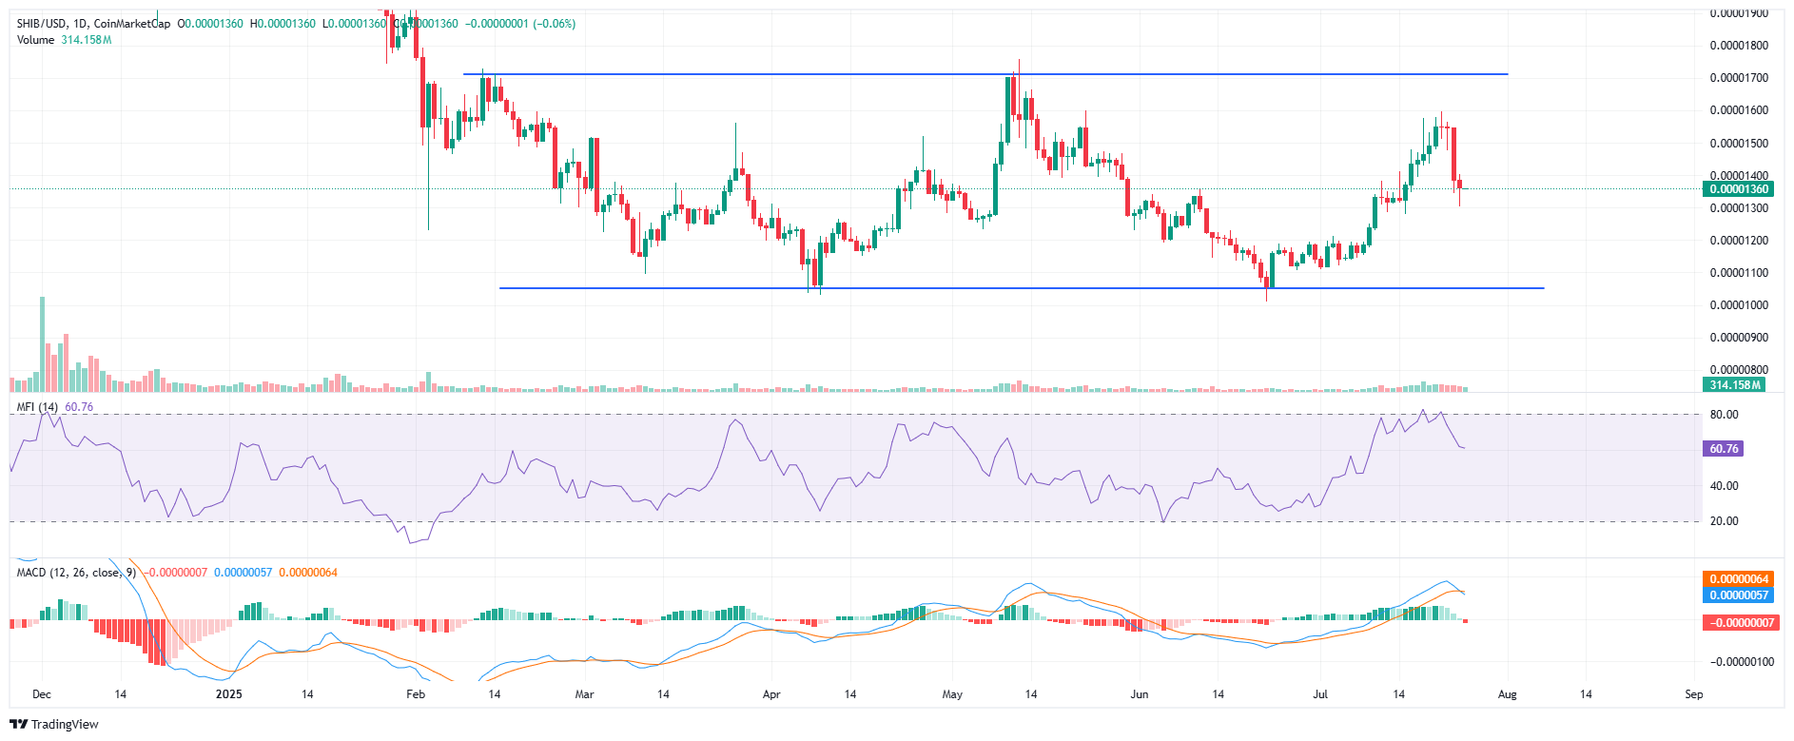Select the MFI (14) indicator label
The width and height of the screenshot is (1794, 741).
[37, 407]
